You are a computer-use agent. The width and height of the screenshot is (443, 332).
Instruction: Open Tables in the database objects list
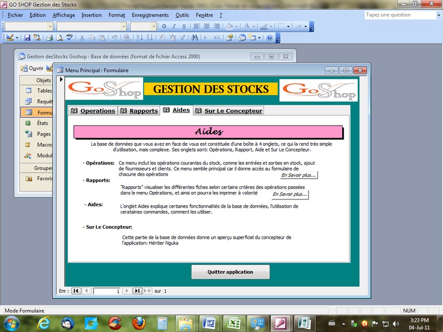coord(44,90)
